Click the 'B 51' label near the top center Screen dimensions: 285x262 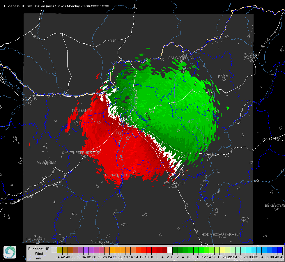point(113,41)
